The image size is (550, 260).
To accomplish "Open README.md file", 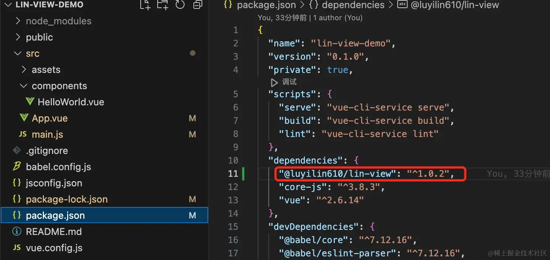I will [x=54, y=232].
